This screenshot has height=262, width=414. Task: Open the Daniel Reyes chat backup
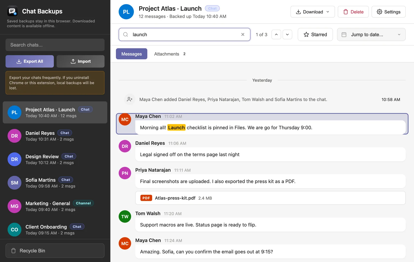coord(55,136)
